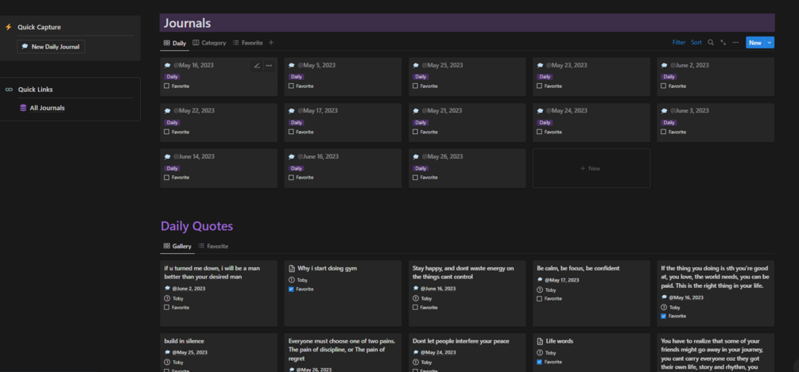Click the chat icon on June 16, 2023 journal card
This screenshot has height=372, width=799.
[x=292, y=156]
